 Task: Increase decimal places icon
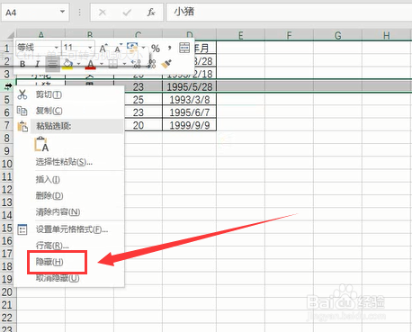pyautogui.click(x=136, y=64)
